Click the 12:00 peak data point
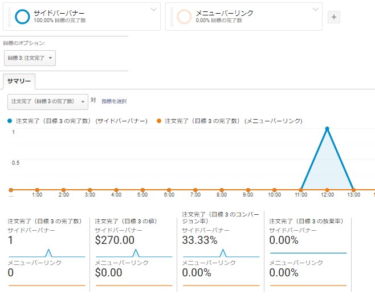The image size is (375, 298). tap(327, 129)
